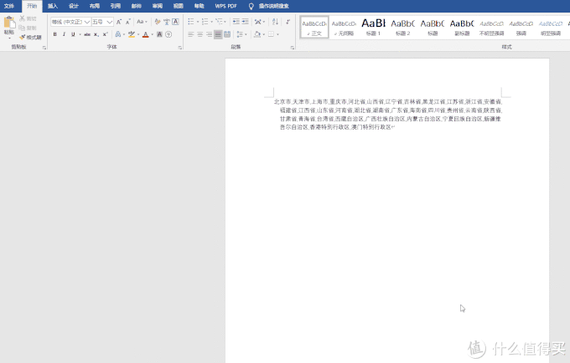Increase font size with grow-font icon
Viewport: 570px width, 363px height.
point(119,22)
